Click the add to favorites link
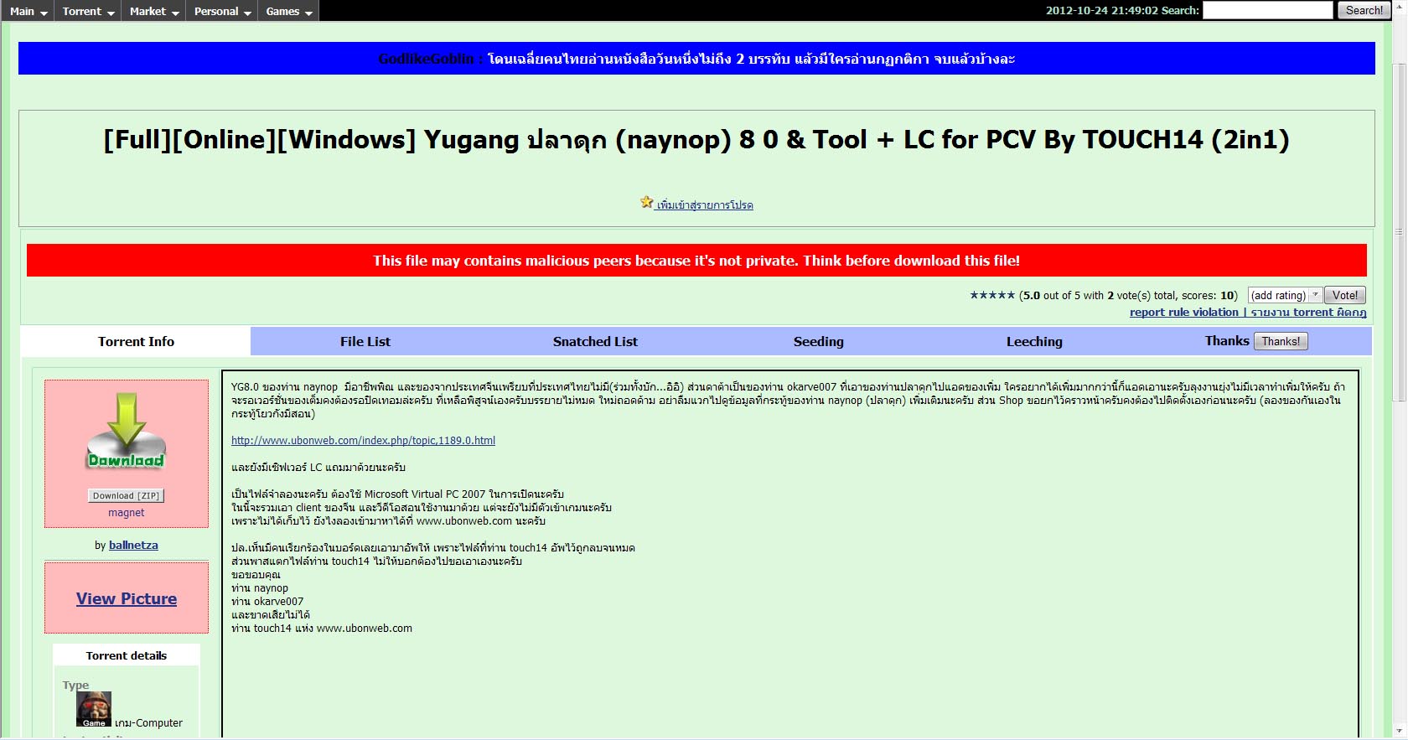 coord(705,204)
